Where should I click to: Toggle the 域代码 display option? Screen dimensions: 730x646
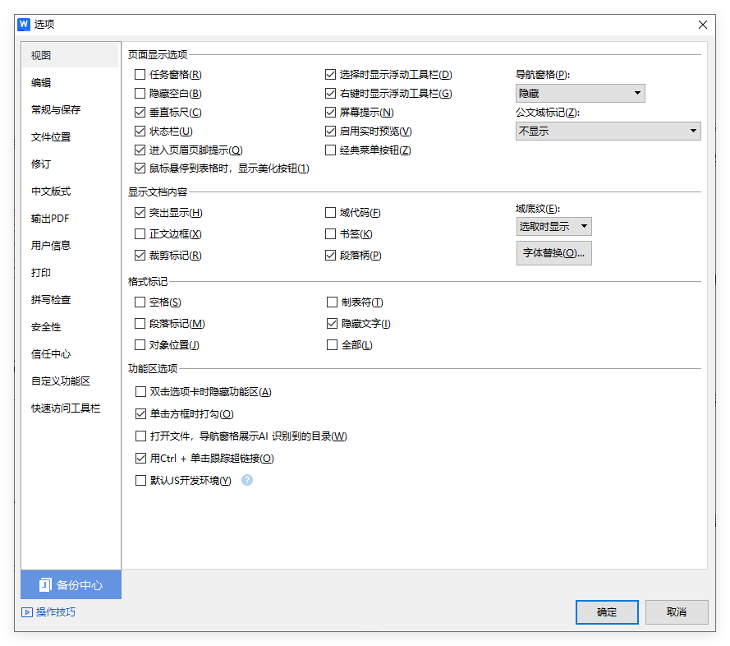[x=331, y=212]
